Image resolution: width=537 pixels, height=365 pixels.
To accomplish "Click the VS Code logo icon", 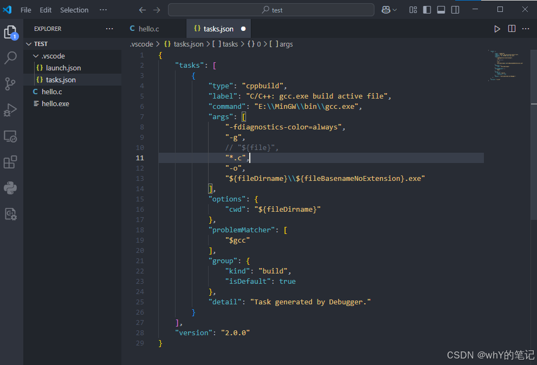I will [7, 10].
